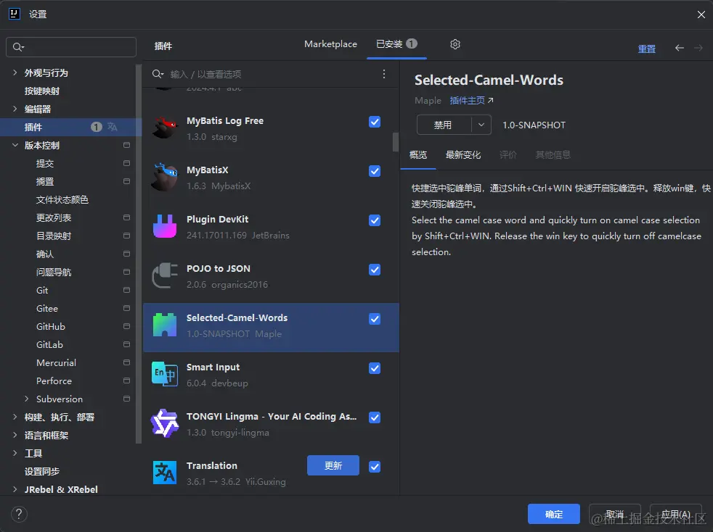713x532 pixels.
Task: Expand the 编辑器 tree node
Action: point(15,109)
